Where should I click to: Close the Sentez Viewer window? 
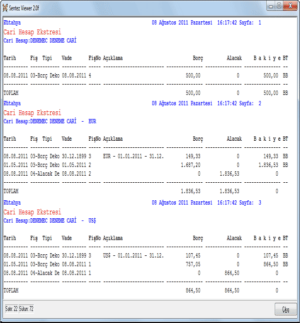click(x=290, y=6)
